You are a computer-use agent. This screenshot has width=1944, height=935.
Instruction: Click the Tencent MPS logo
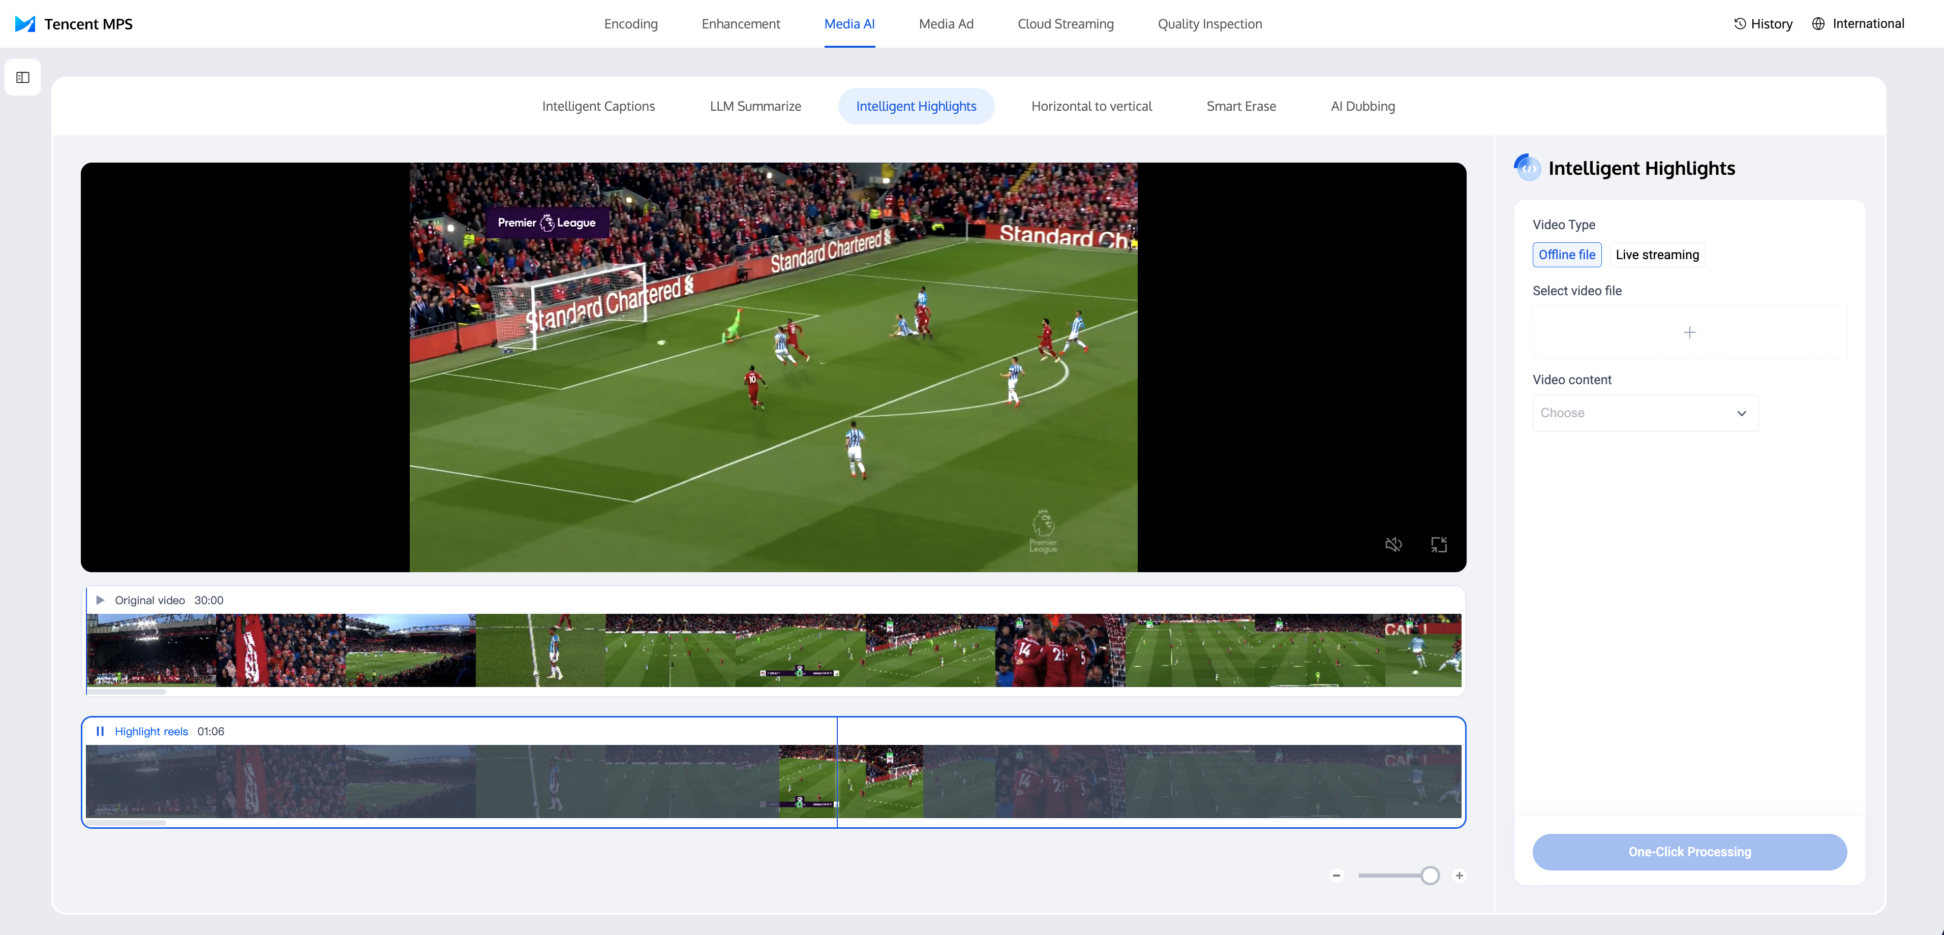pos(25,23)
